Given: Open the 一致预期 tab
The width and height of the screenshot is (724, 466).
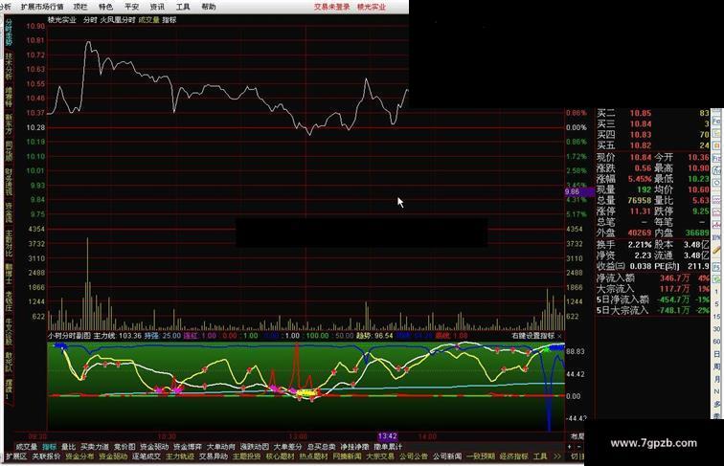Looking at the screenshot, I should coord(480,456).
